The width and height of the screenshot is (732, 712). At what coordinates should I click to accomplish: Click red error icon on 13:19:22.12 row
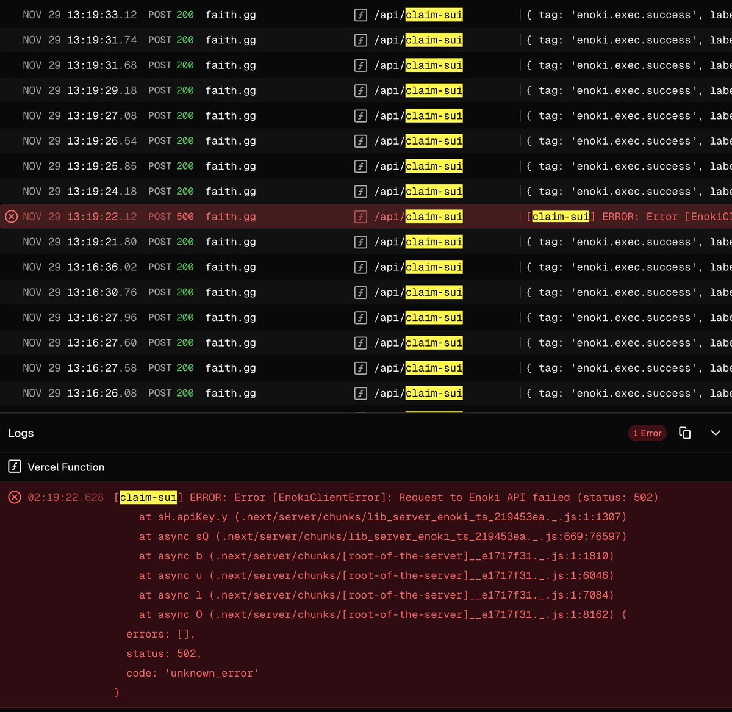11,217
